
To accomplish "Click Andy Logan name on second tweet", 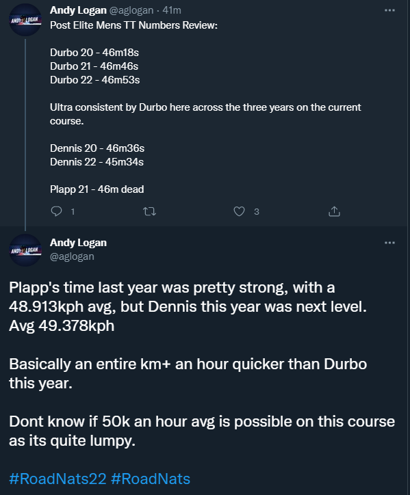I will click(78, 243).
